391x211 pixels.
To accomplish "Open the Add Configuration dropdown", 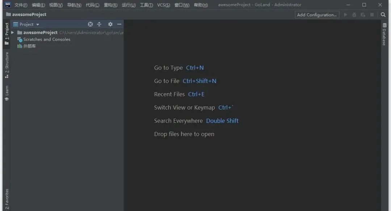I will 316,15.
